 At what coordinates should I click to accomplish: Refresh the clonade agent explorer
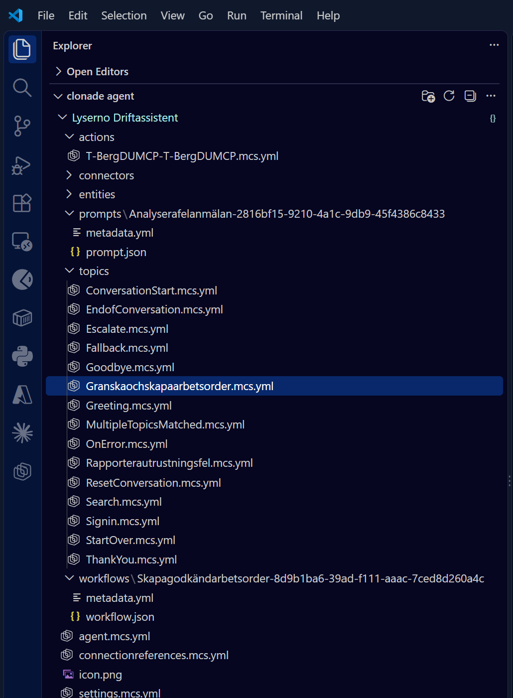(449, 96)
